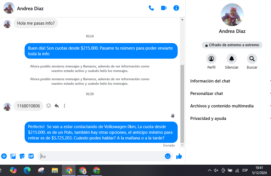The width and height of the screenshot is (271, 176).
Task: React with emoji to 1168010806 message
Action: point(49,106)
